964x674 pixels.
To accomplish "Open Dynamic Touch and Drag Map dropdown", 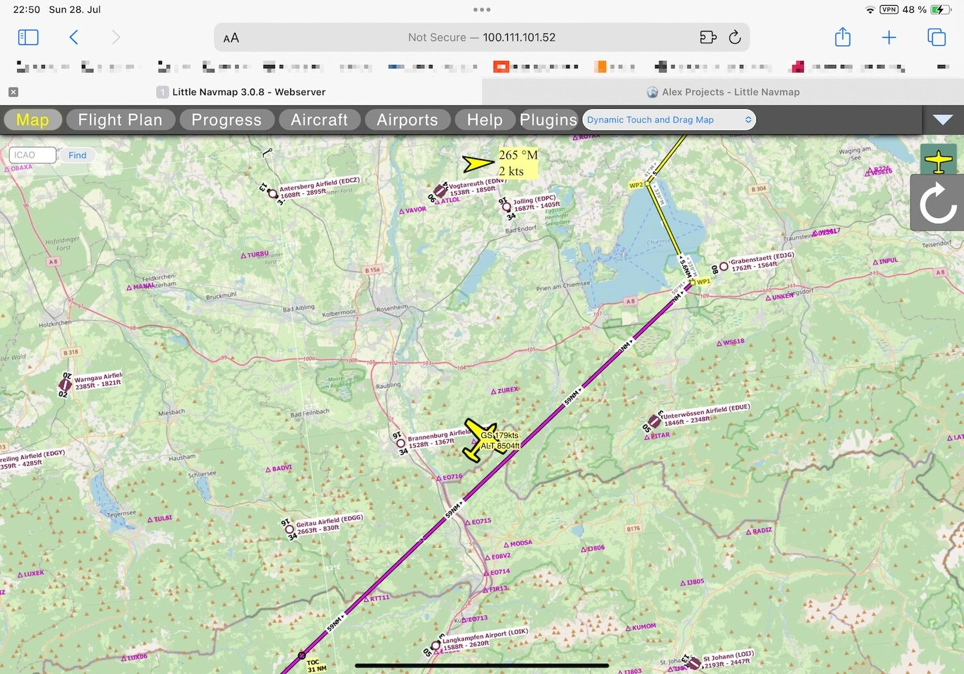I will pyautogui.click(x=668, y=120).
